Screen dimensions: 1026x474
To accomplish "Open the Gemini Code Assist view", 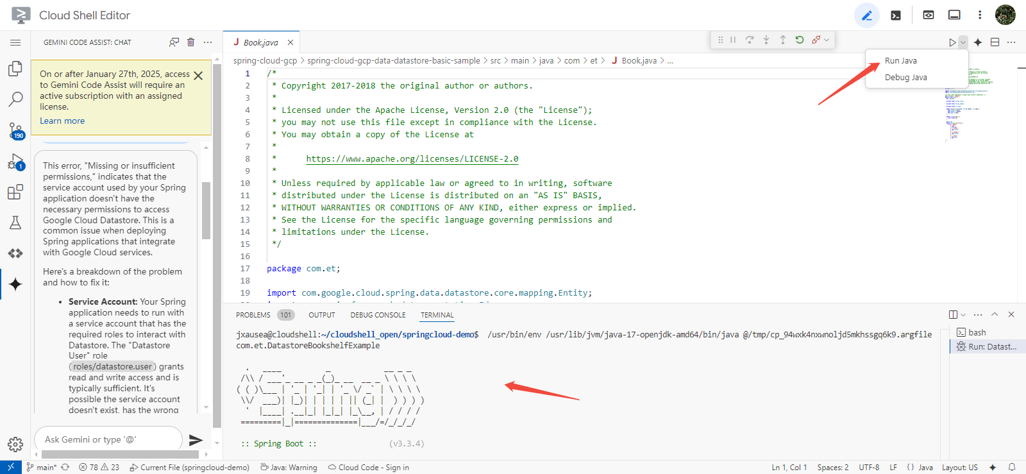I will tap(15, 284).
